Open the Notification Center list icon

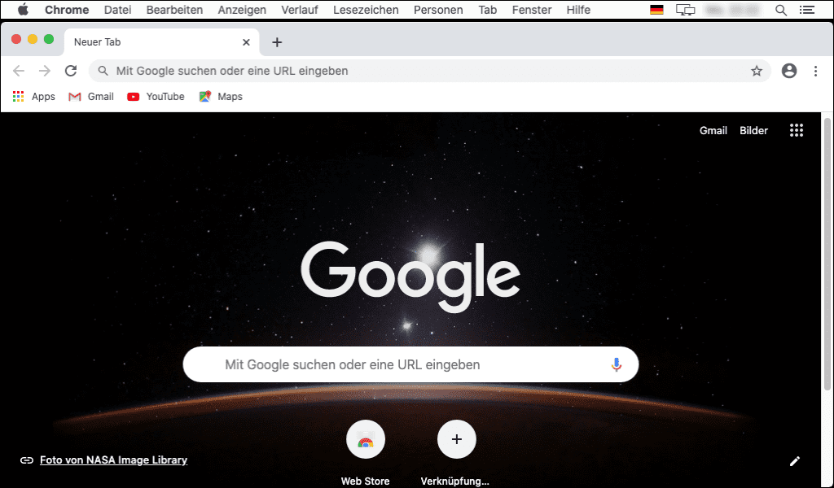807,10
